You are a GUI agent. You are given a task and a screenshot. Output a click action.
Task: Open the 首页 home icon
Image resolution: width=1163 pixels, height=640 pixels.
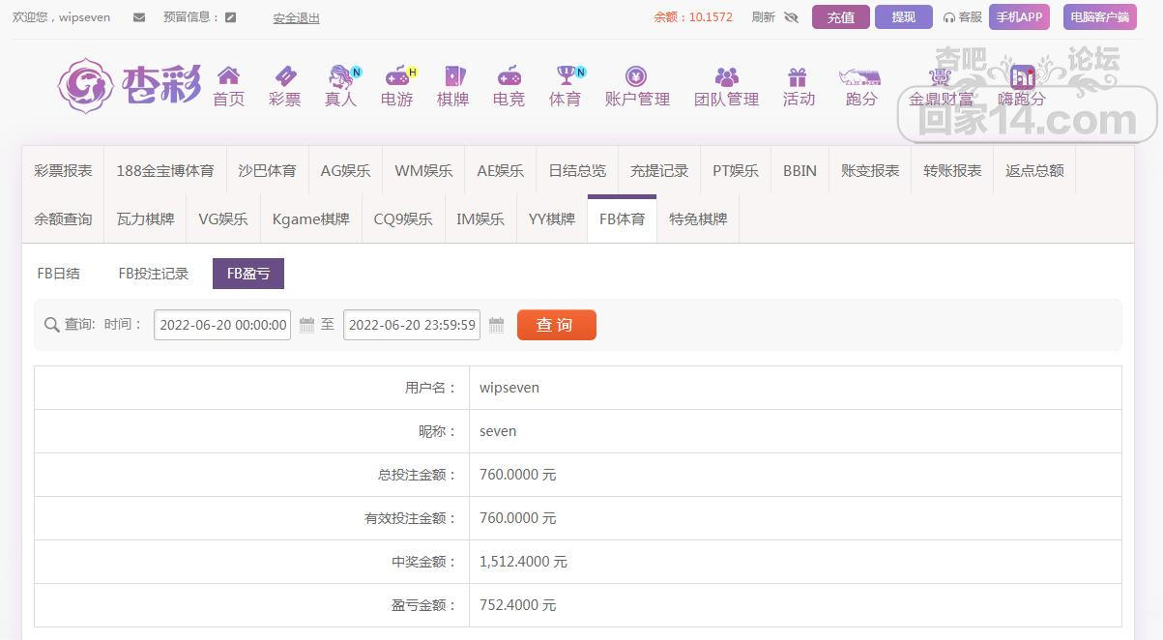click(228, 76)
